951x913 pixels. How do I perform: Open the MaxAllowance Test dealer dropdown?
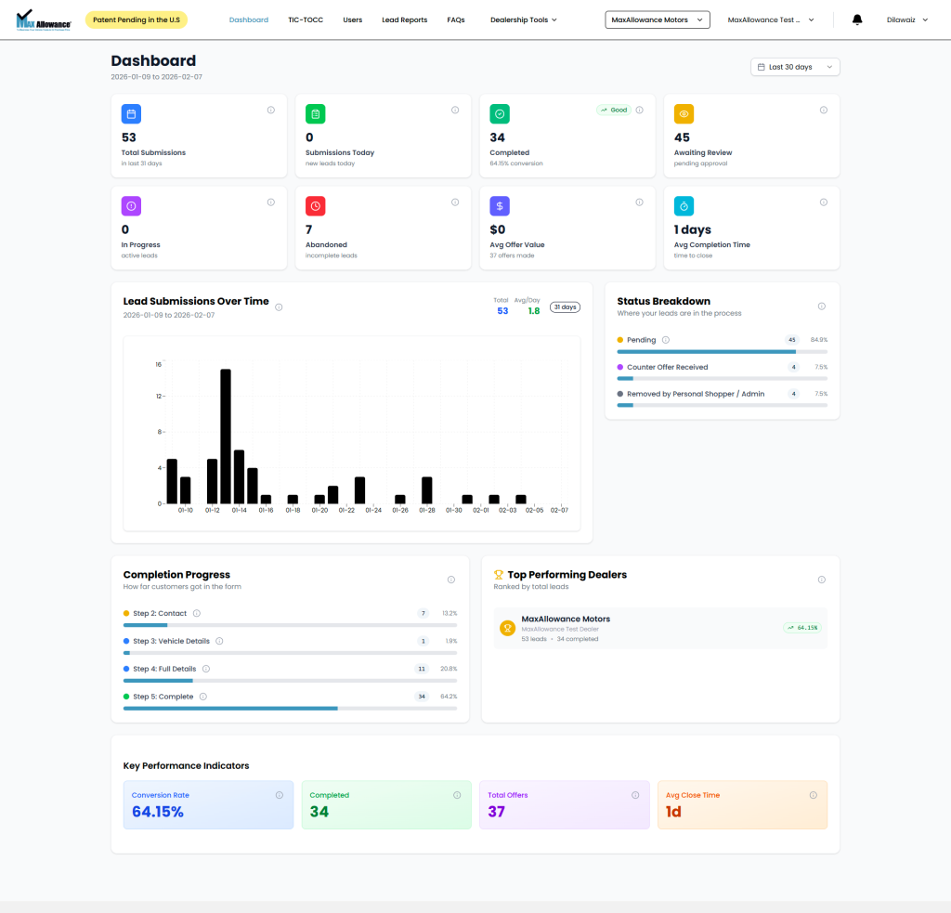pyautogui.click(x=770, y=20)
